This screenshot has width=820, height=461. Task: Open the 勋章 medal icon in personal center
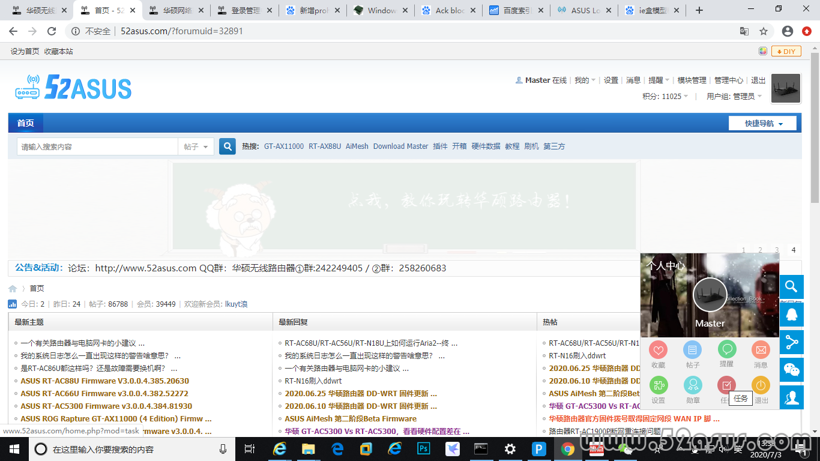pyautogui.click(x=693, y=385)
